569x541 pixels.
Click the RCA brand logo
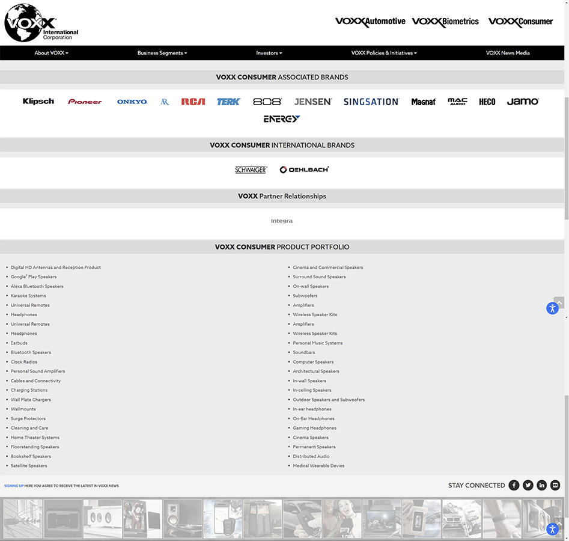[193, 102]
